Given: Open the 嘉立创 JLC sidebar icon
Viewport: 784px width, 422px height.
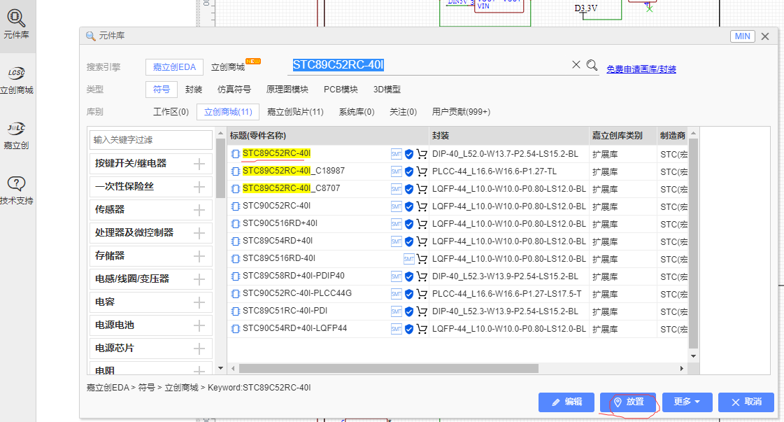Looking at the screenshot, I should (x=16, y=135).
